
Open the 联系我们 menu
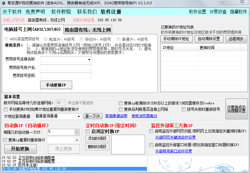[x=87, y=12]
